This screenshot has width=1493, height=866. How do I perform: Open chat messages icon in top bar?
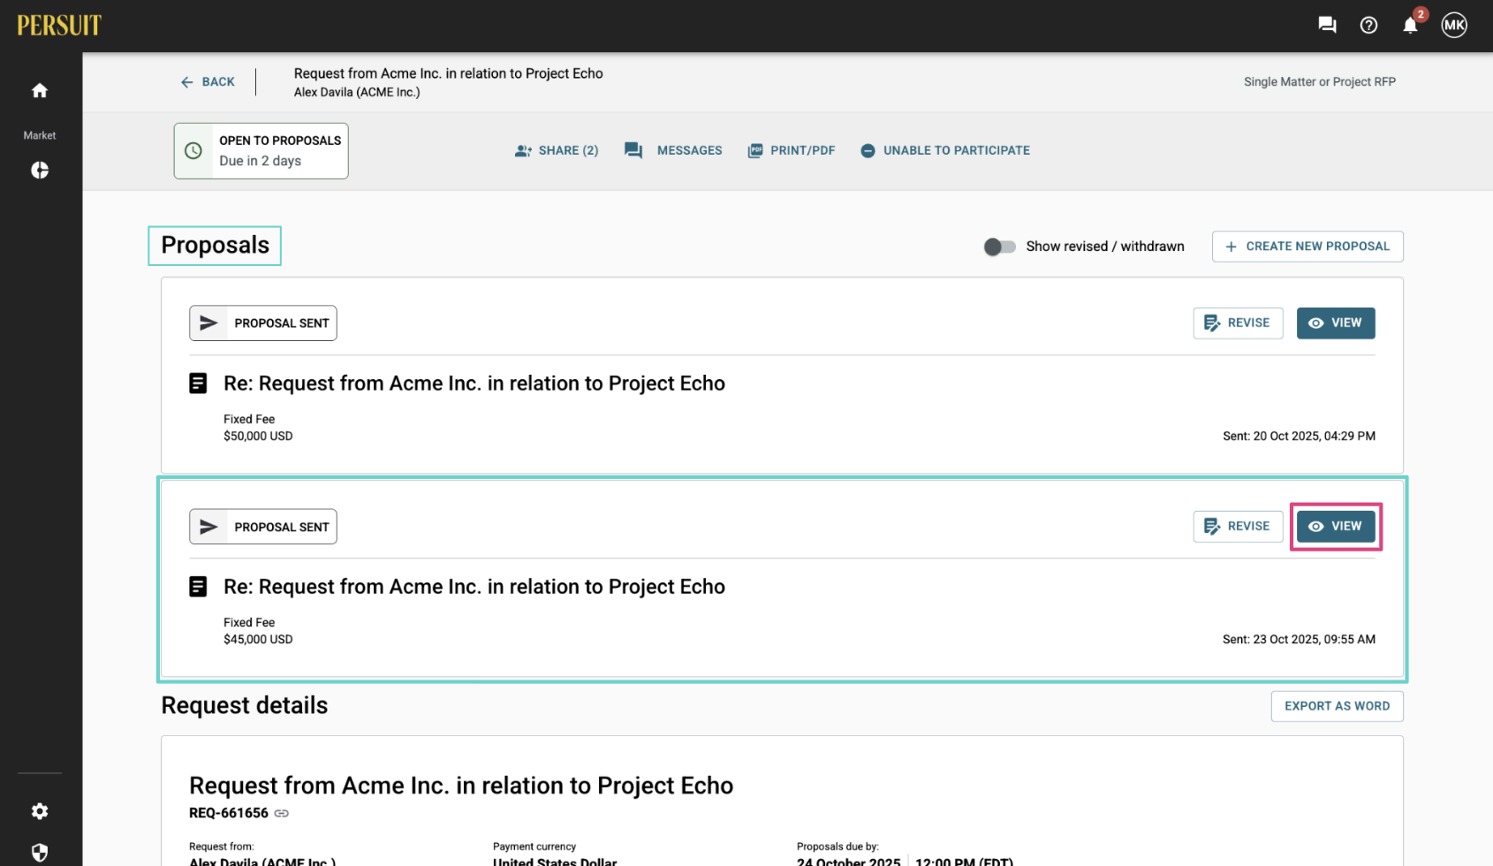point(1327,25)
